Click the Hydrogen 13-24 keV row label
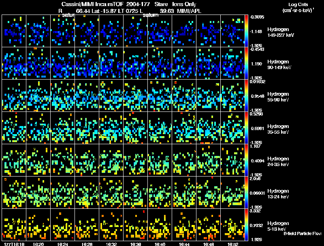Screen dimensions: 324x246 click(278, 194)
